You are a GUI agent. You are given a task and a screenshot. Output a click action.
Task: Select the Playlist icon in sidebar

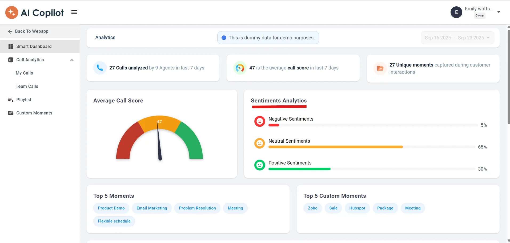click(11, 100)
